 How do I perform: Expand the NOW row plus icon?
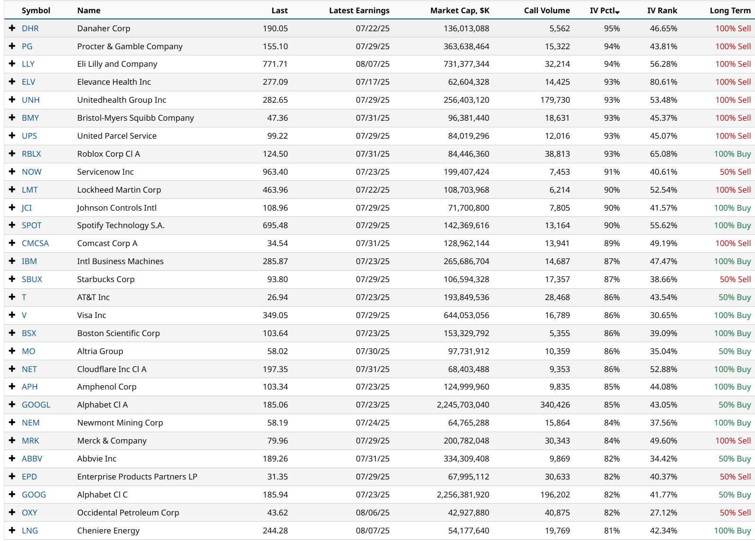[12, 172]
